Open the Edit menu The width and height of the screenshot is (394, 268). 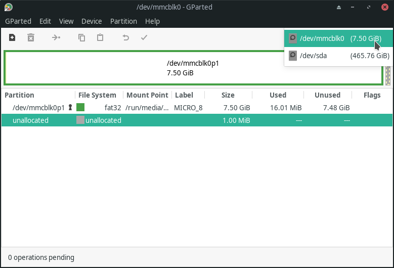pos(45,21)
